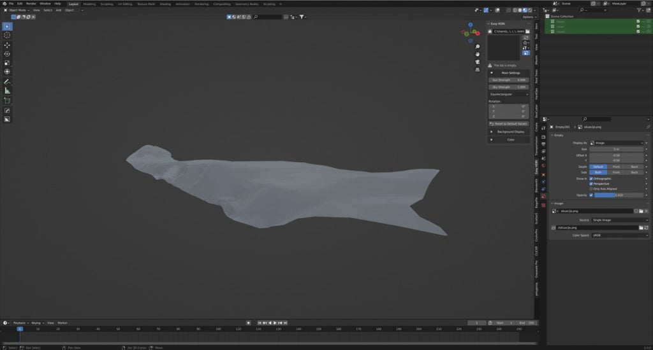Viewport: 653px width, 350px height.
Task: Adjust the Opacity slider
Action: point(619,195)
